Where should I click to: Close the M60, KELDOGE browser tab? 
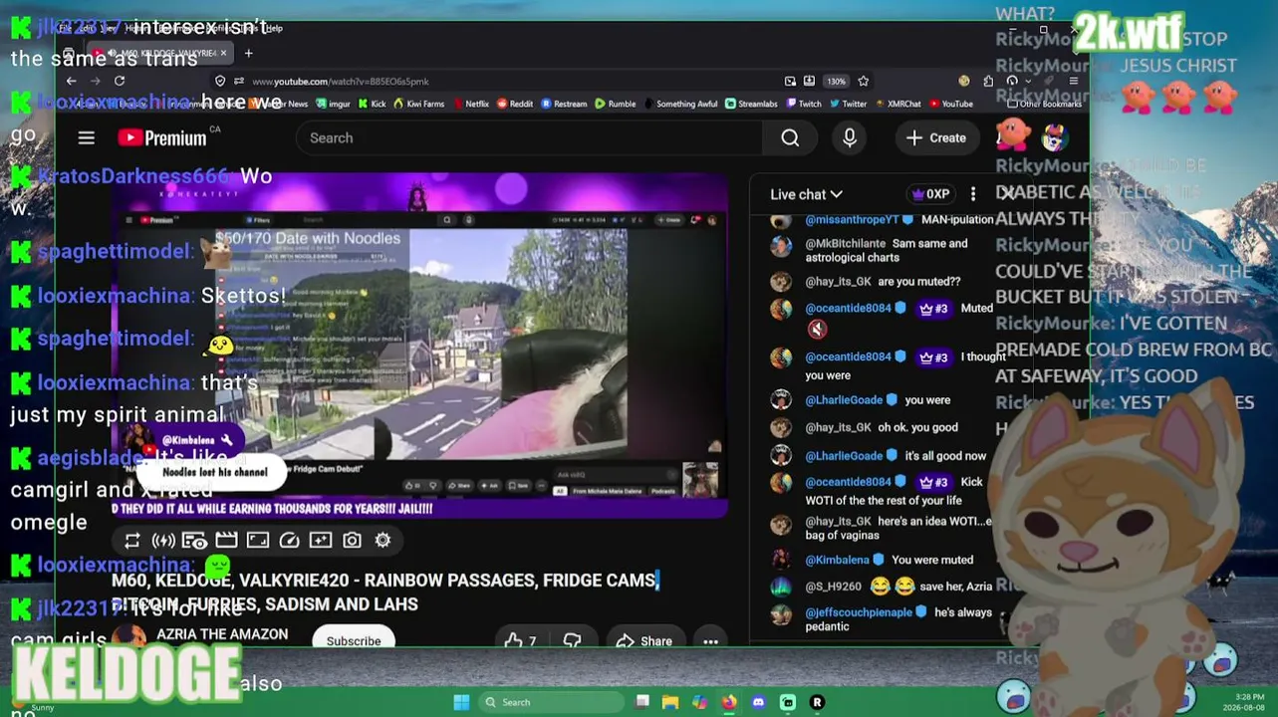click(x=224, y=53)
